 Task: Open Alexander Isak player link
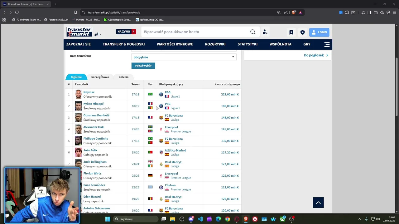(x=94, y=127)
